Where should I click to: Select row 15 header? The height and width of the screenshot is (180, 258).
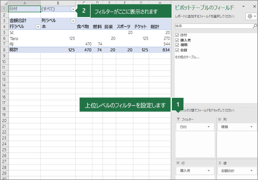[4, 91]
